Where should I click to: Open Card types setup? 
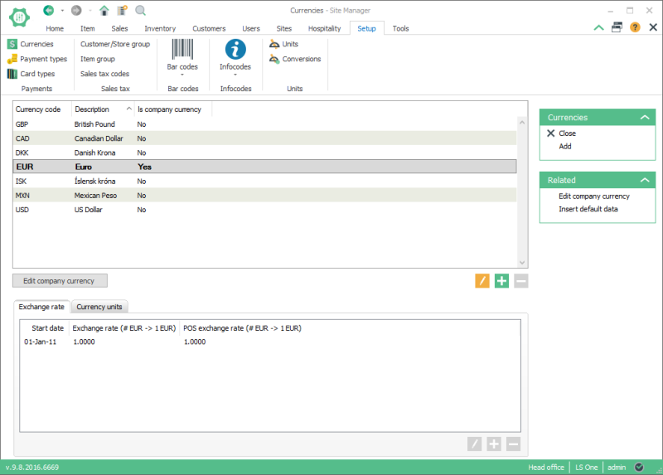(x=31, y=74)
